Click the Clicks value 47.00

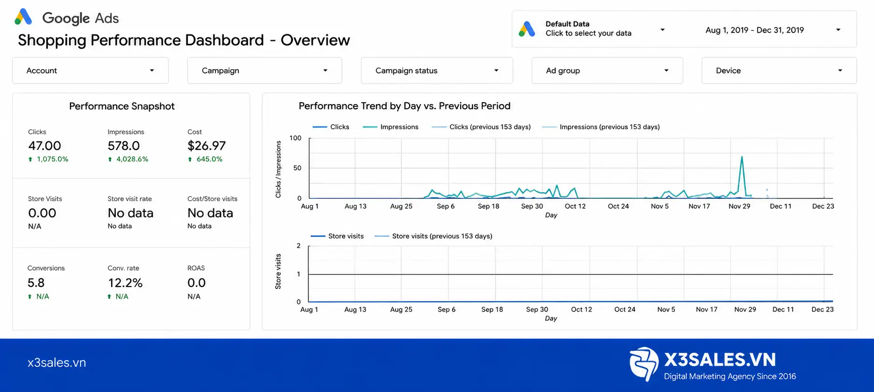click(x=45, y=146)
